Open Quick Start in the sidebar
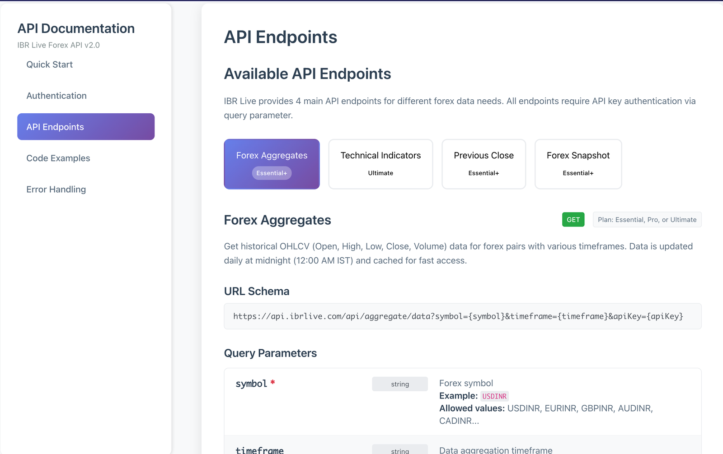723x454 pixels. pyautogui.click(x=50, y=65)
